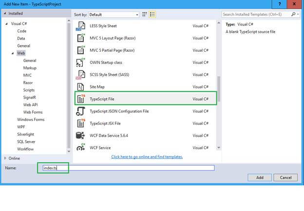Select the WPF category
Viewport: 304px width, 211px height.
21,127
